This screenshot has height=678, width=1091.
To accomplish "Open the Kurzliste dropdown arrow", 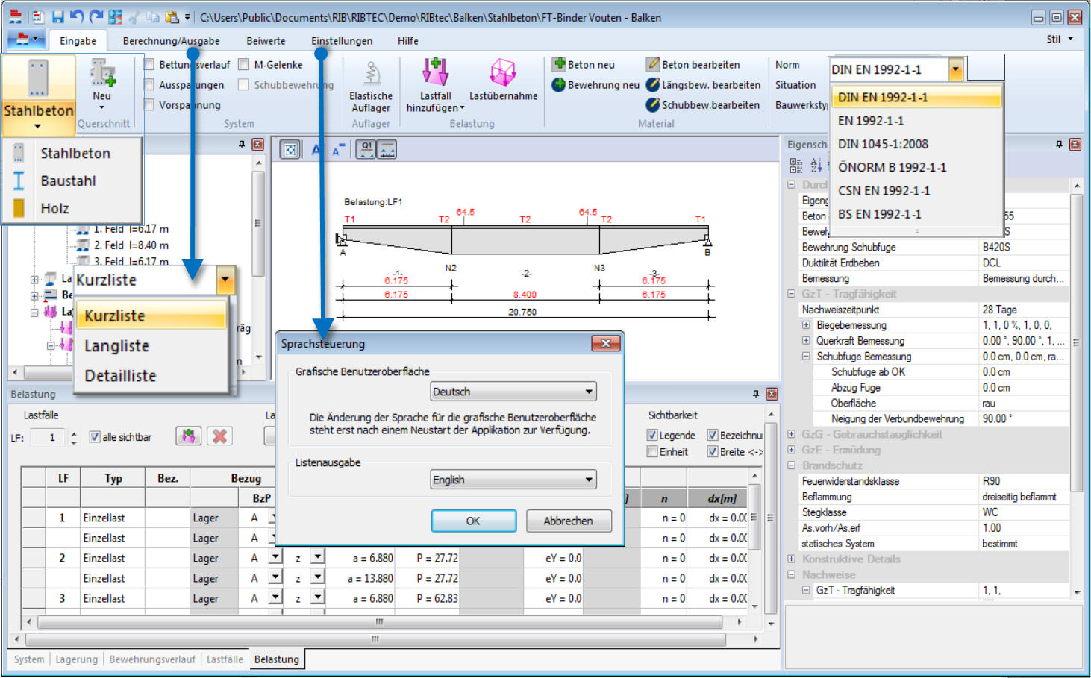I will (225, 280).
